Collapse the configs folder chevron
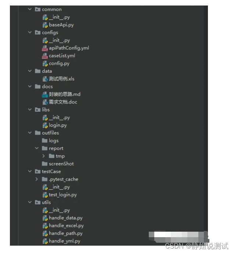This screenshot has width=234, height=253. (x=30, y=32)
